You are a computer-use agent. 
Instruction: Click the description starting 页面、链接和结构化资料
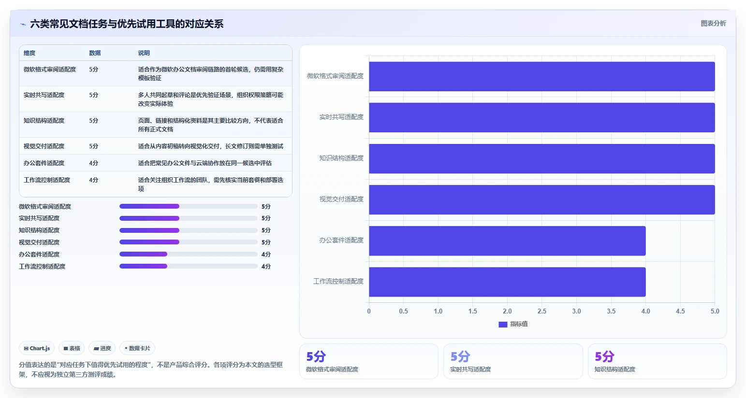click(x=211, y=125)
